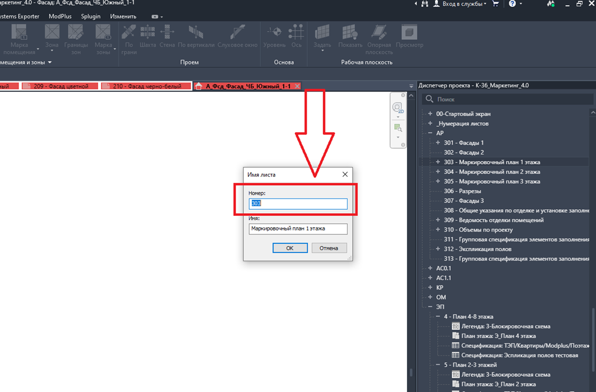Open the shopping cart icon in title bar
Screen dimensions: 596x392
click(x=495, y=4)
